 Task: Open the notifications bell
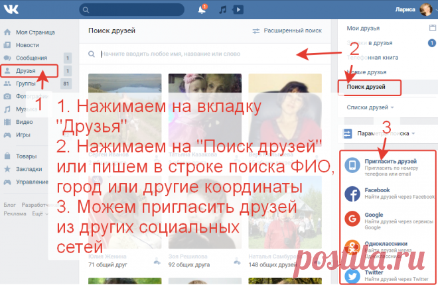tap(202, 10)
